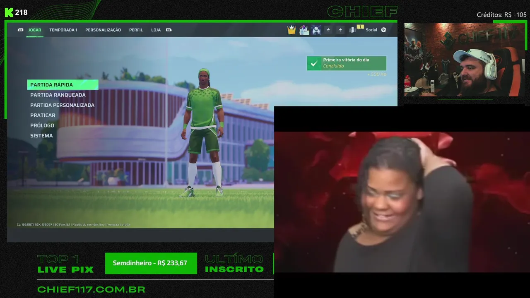
Task: Click the third party member avatar
Action: coord(316,30)
